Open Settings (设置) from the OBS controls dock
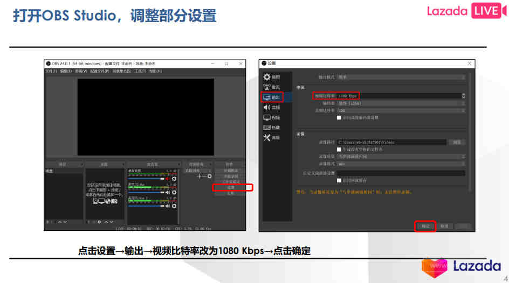 tap(230, 187)
